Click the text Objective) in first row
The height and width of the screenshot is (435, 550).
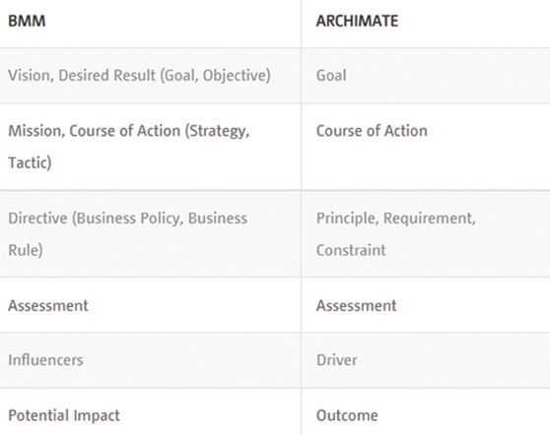click(x=237, y=76)
